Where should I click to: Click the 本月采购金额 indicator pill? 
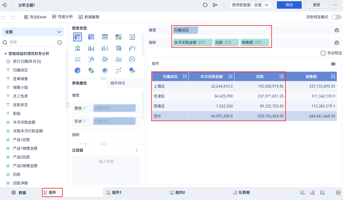pyautogui.click(x=192, y=43)
